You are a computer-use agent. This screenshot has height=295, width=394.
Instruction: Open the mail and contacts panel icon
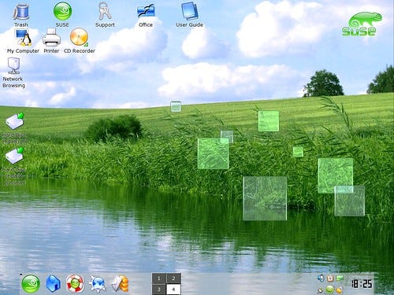coord(121,284)
